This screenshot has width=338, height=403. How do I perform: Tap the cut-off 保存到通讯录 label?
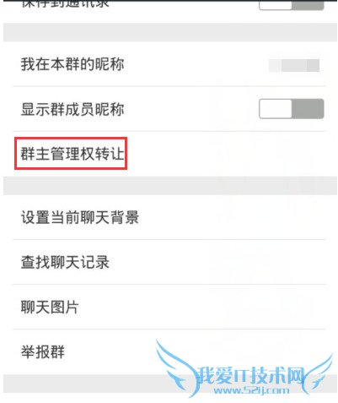pos(65,4)
